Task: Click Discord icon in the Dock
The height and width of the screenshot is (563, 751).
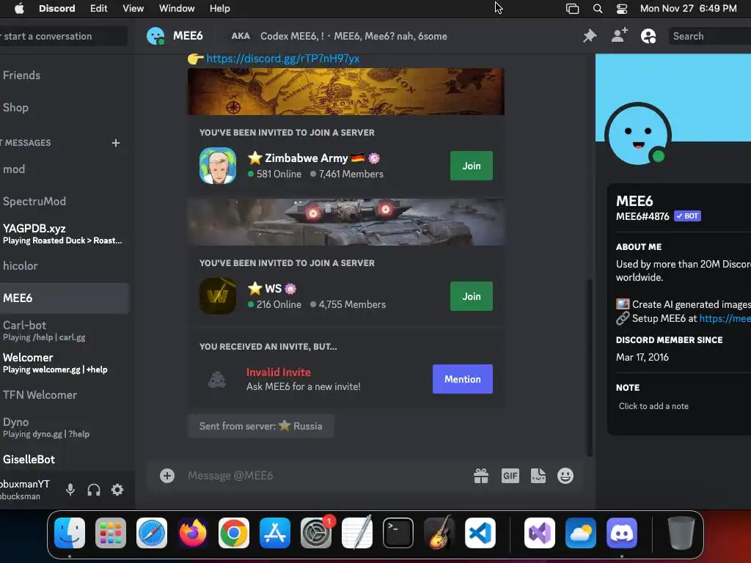Action: 622,533
